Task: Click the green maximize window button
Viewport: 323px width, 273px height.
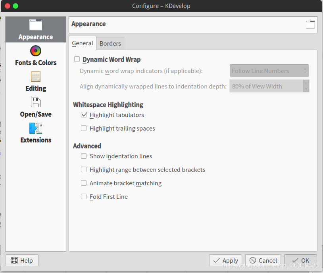Action: pyautogui.click(x=15, y=6)
